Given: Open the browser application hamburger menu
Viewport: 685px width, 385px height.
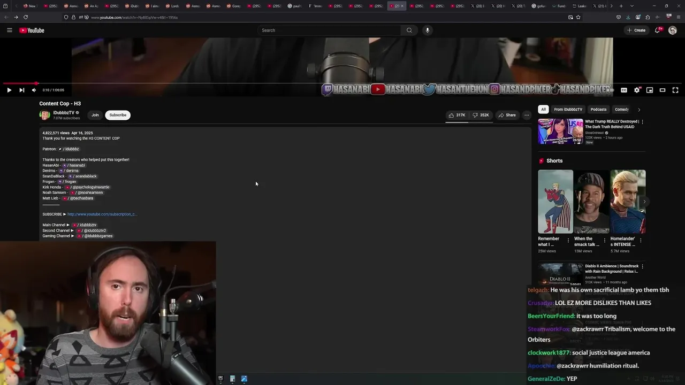Looking at the screenshot, I should pyautogui.click(x=678, y=17).
